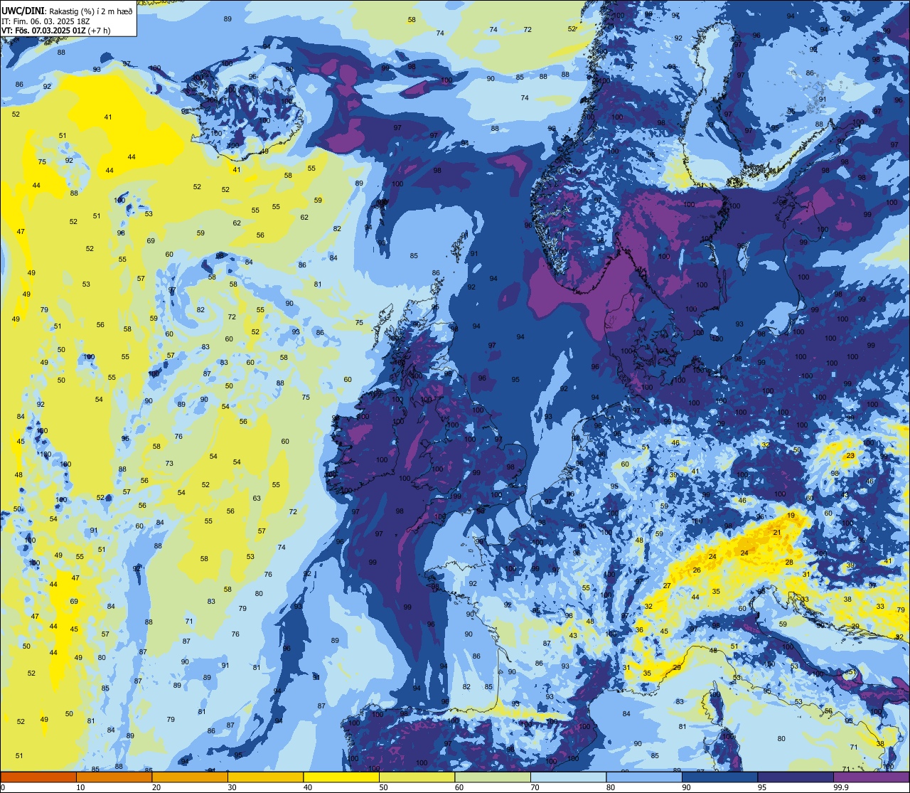The width and height of the screenshot is (910, 793).
Task: Click the legend label '90'
Action: [686, 787]
